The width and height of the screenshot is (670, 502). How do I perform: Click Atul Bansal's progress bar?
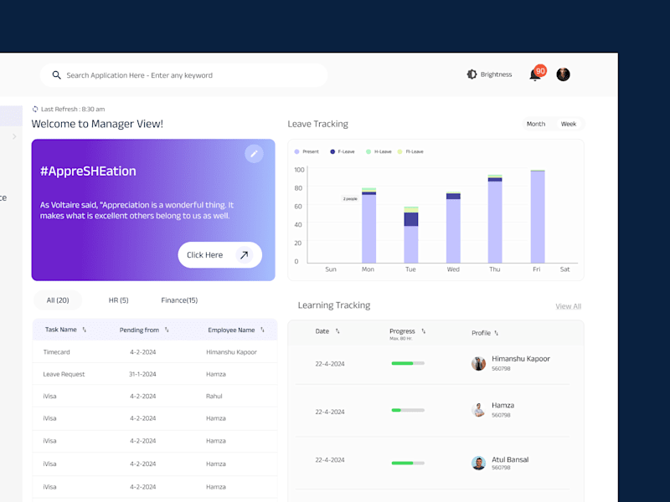[408, 463]
